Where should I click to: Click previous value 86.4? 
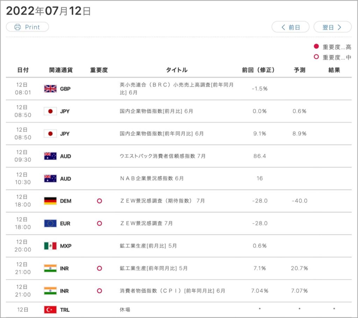pos(260,156)
